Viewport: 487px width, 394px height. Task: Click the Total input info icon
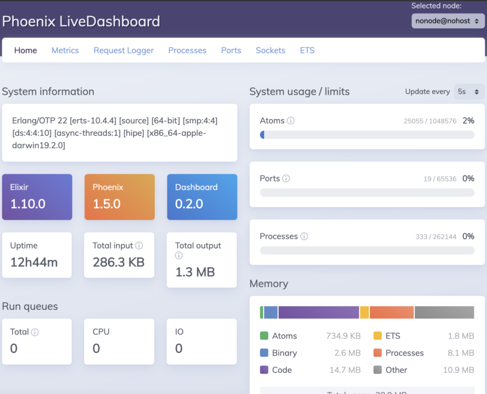pyautogui.click(x=139, y=246)
